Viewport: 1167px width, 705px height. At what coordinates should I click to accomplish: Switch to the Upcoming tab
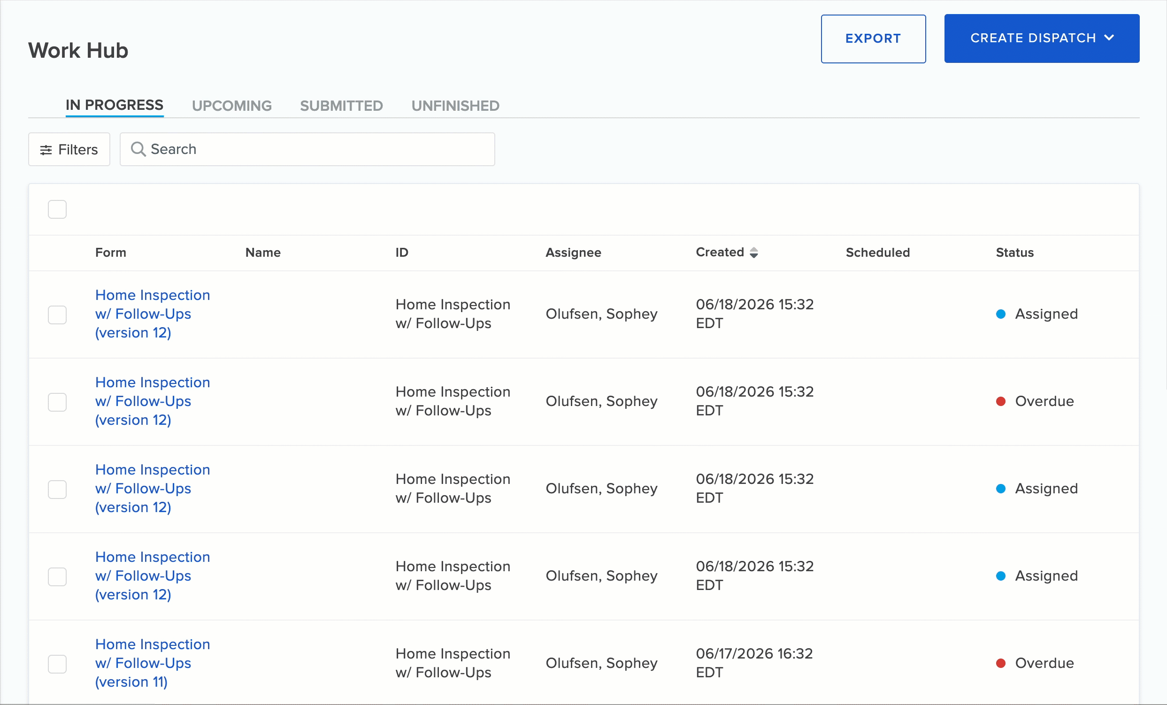231,106
